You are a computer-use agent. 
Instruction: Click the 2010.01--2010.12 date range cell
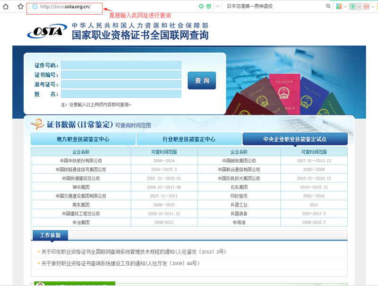[x=314, y=178]
